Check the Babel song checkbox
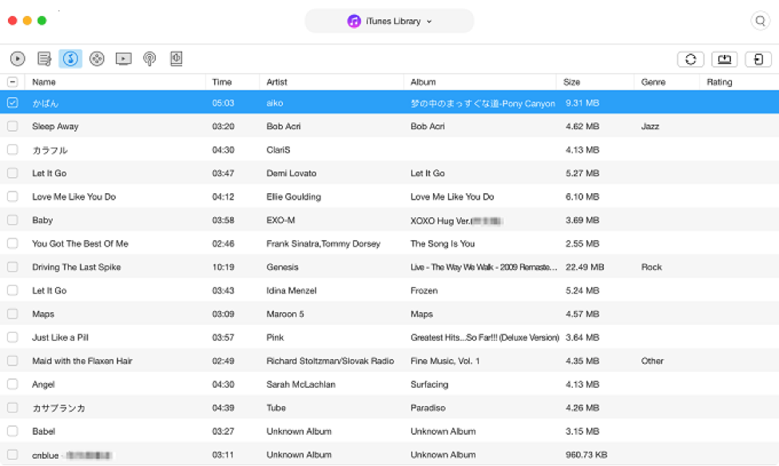This screenshot has width=779, height=466. (x=13, y=431)
